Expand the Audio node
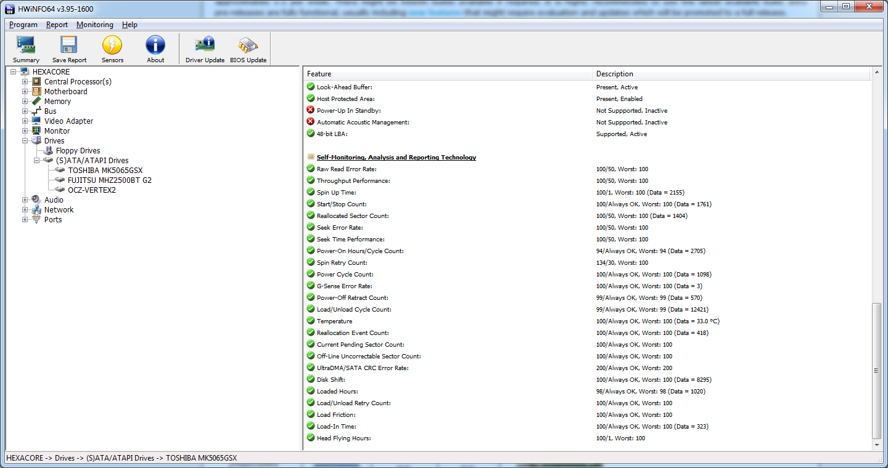 coord(25,200)
